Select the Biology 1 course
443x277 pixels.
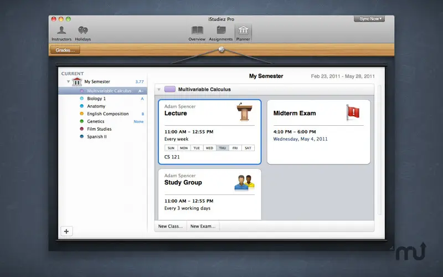tap(102, 99)
